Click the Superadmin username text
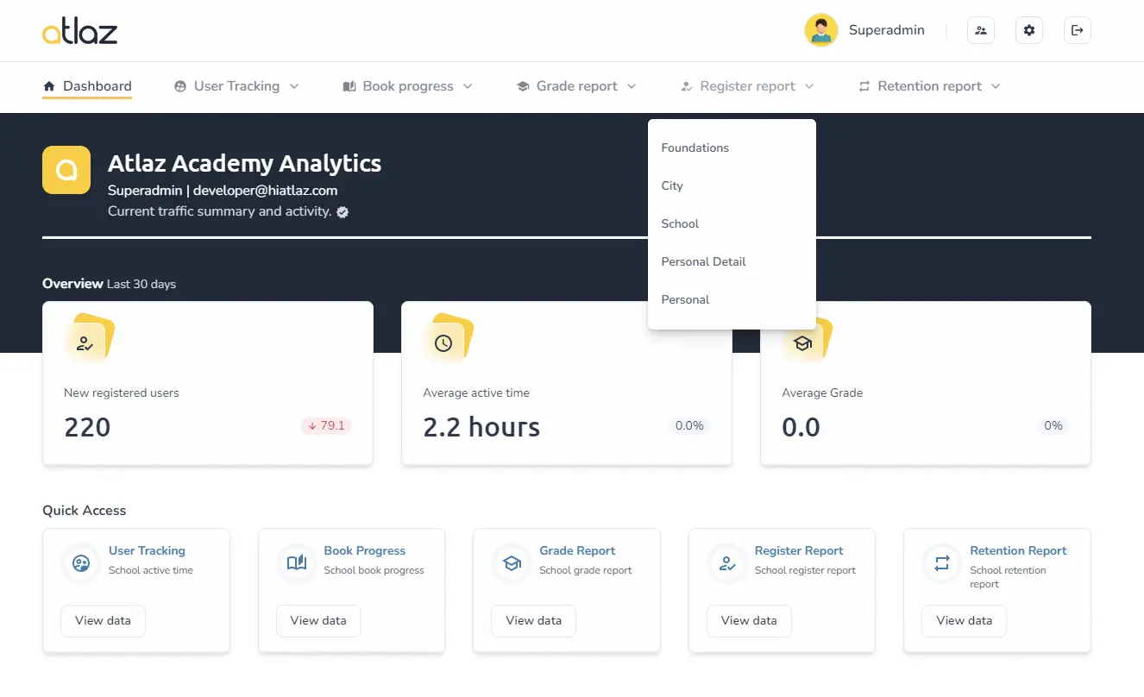1144x697 pixels. (886, 30)
